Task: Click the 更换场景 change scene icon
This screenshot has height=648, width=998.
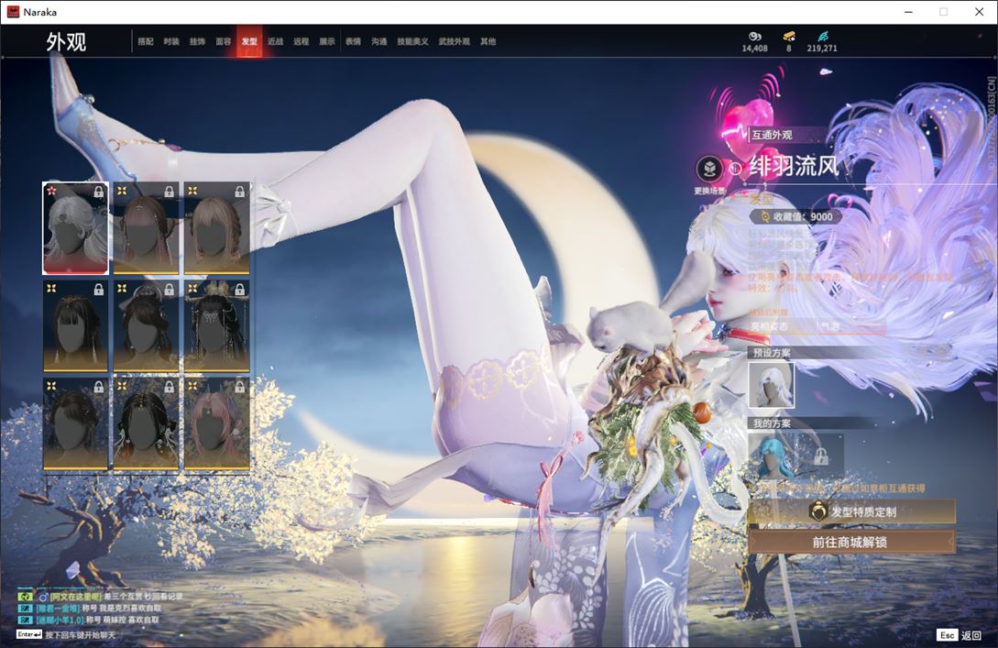Action: click(x=709, y=170)
